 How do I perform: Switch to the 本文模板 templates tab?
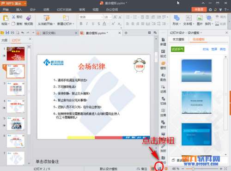click(x=178, y=39)
